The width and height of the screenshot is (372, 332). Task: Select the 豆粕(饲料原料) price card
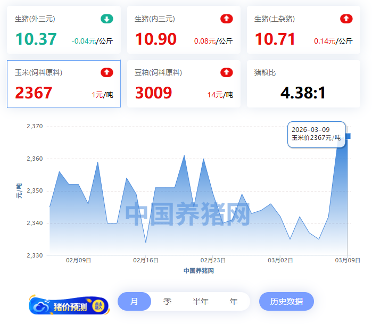(184, 84)
